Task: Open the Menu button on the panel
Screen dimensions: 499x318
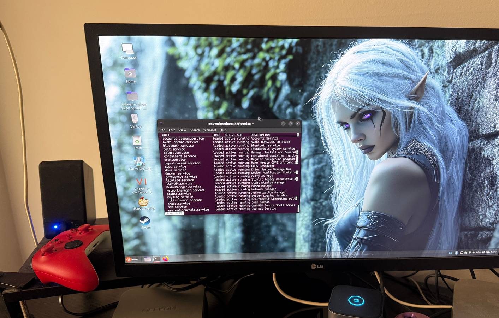Action: point(133,259)
